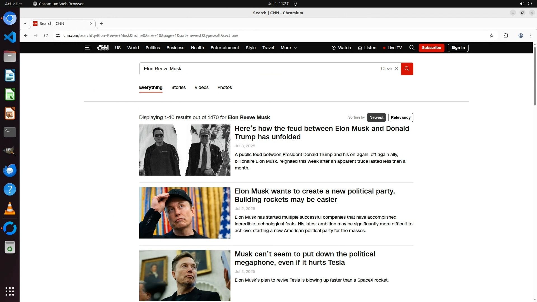Sort results by Relevancy
This screenshot has width=537, height=302.
401,117
